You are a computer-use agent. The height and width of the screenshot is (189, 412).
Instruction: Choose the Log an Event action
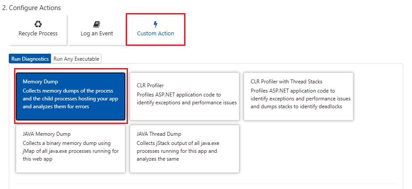click(97, 30)
